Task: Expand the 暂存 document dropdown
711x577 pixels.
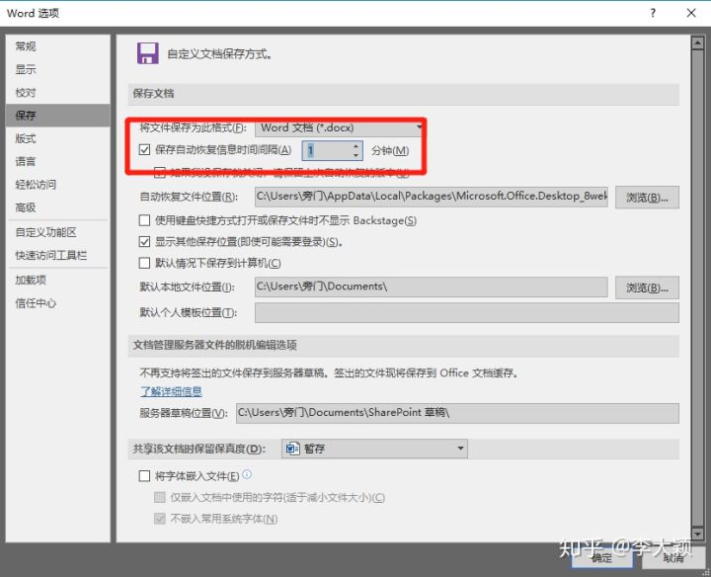Action: pos(374,449)
